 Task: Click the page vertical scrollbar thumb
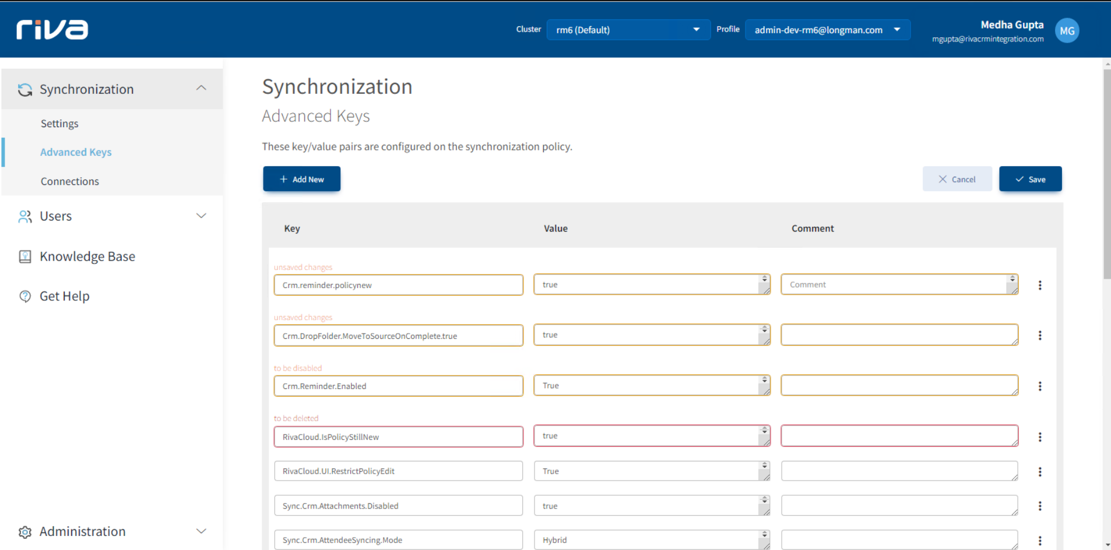1107,174
